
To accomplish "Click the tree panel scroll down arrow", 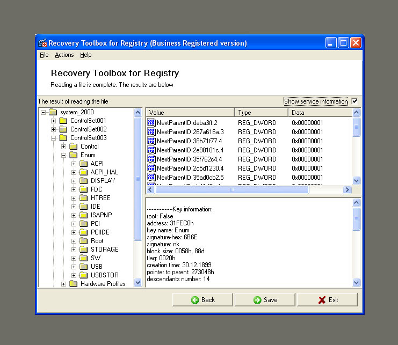I will 138,283.
